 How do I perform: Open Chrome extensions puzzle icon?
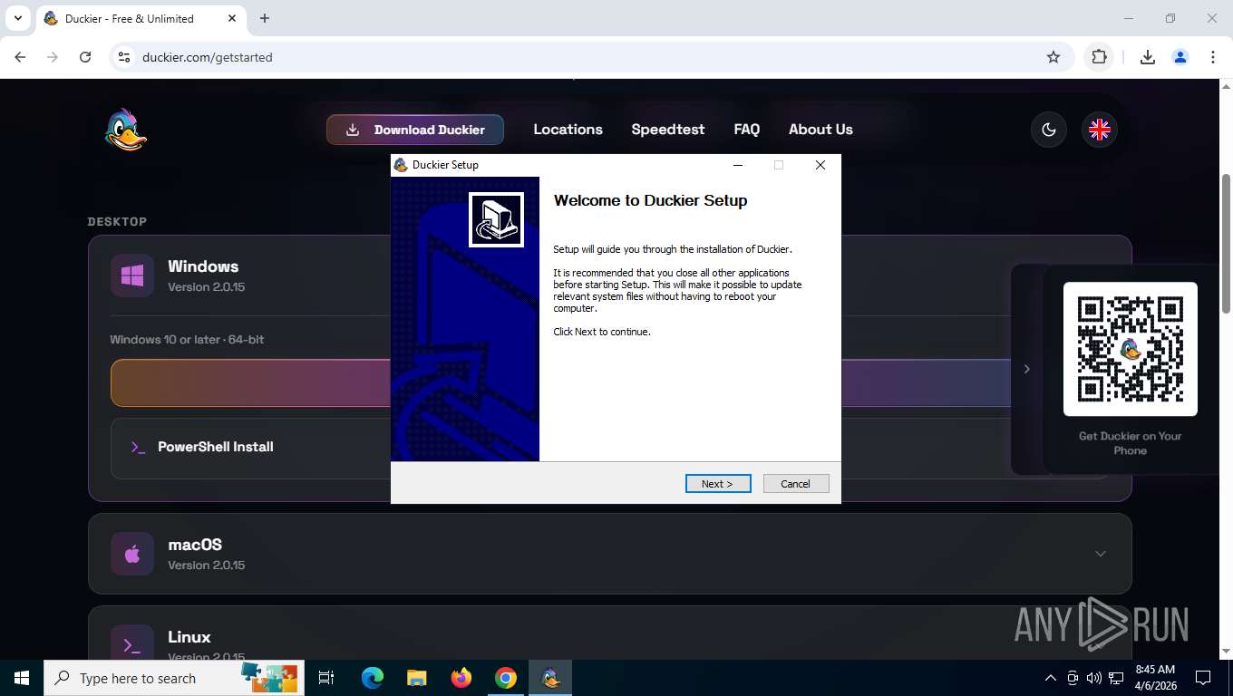tap(1100, 57)
